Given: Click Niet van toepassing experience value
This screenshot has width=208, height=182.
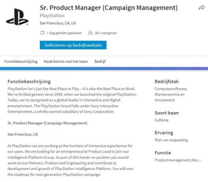Looking at the screenshot, I should tap(171, 140).
